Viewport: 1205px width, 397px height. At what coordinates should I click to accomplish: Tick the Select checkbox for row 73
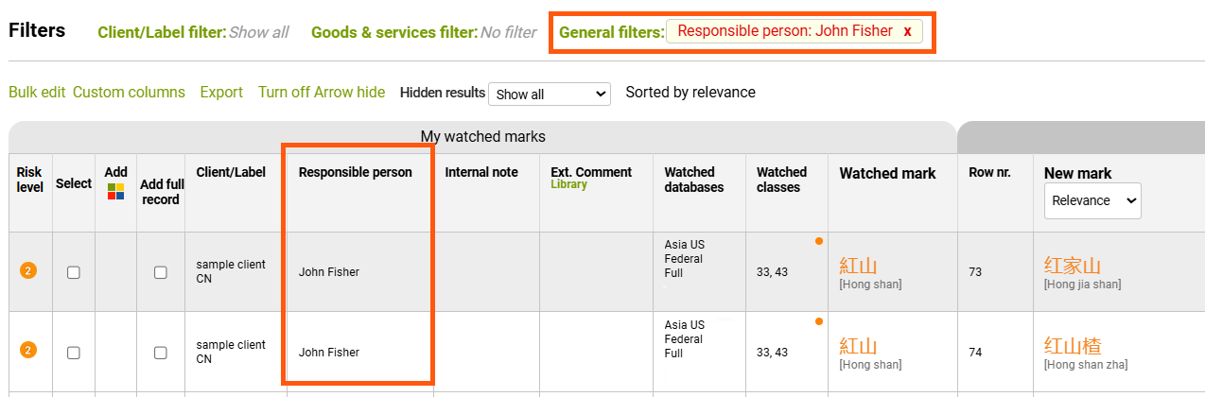pos(74,272)
